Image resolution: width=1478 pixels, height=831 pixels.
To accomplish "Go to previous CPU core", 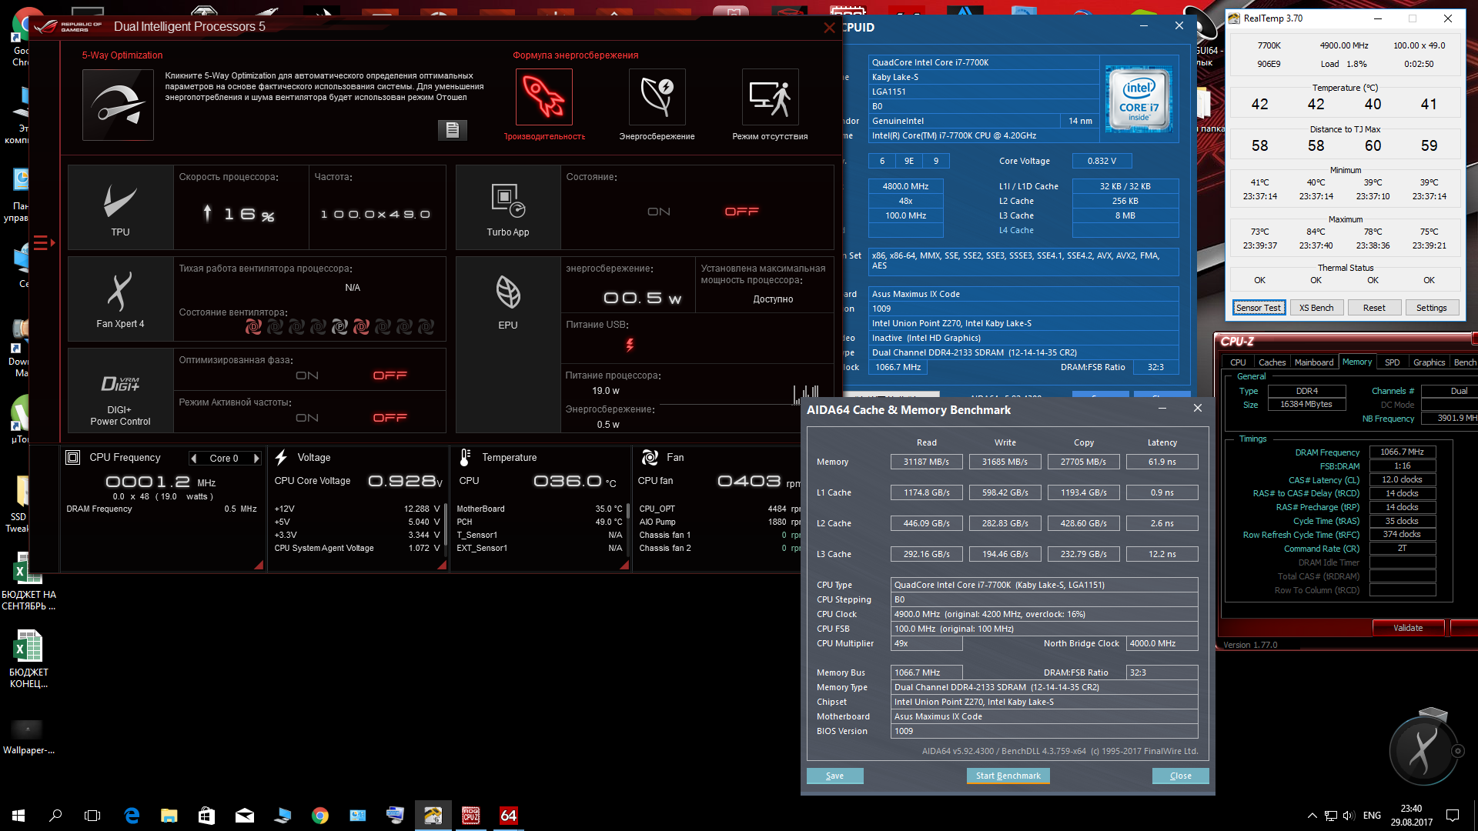I will pyautogui.click(x=194, y=459).
